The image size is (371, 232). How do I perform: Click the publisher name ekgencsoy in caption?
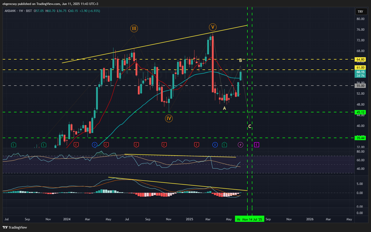click(x=10, y=4)
